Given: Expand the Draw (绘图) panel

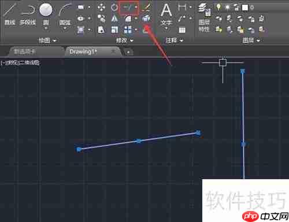Looking at the screenshot, I should click(x=47, y=40).
